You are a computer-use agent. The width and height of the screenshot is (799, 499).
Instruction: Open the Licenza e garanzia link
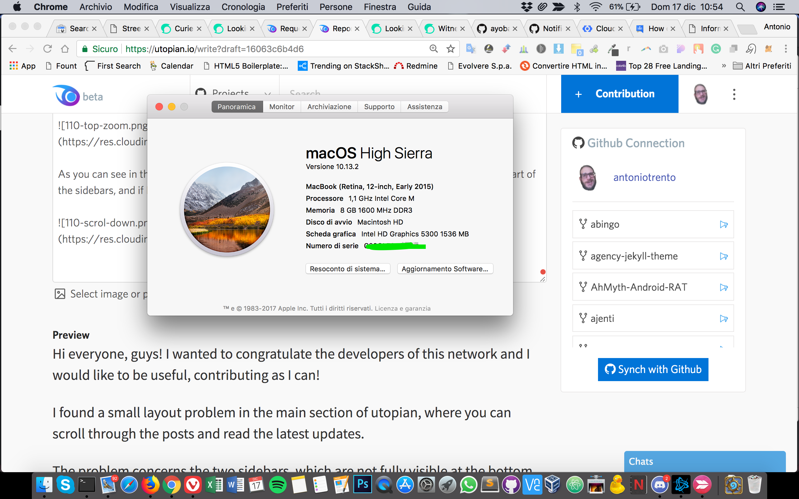coord(403,308)
